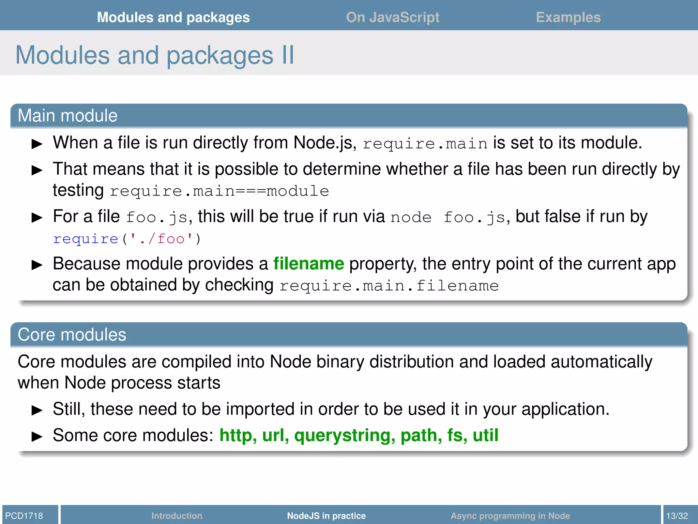Click the 13/32 page counter
Viewport: 698px width, 524px height.
[x=677, y=515]
